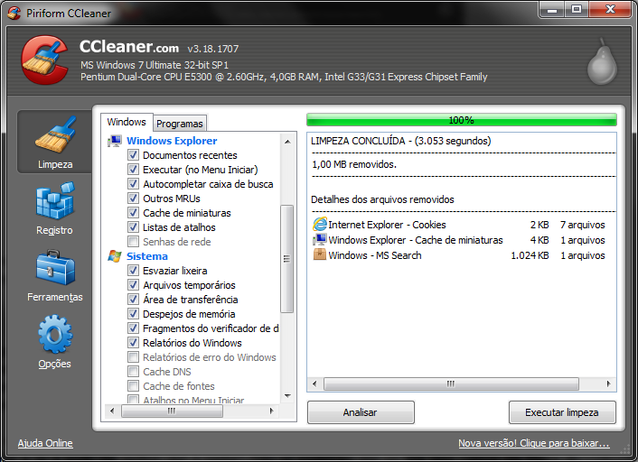Uncheck Arquivos temporários
638x462 pixels.
pos(133,285)
